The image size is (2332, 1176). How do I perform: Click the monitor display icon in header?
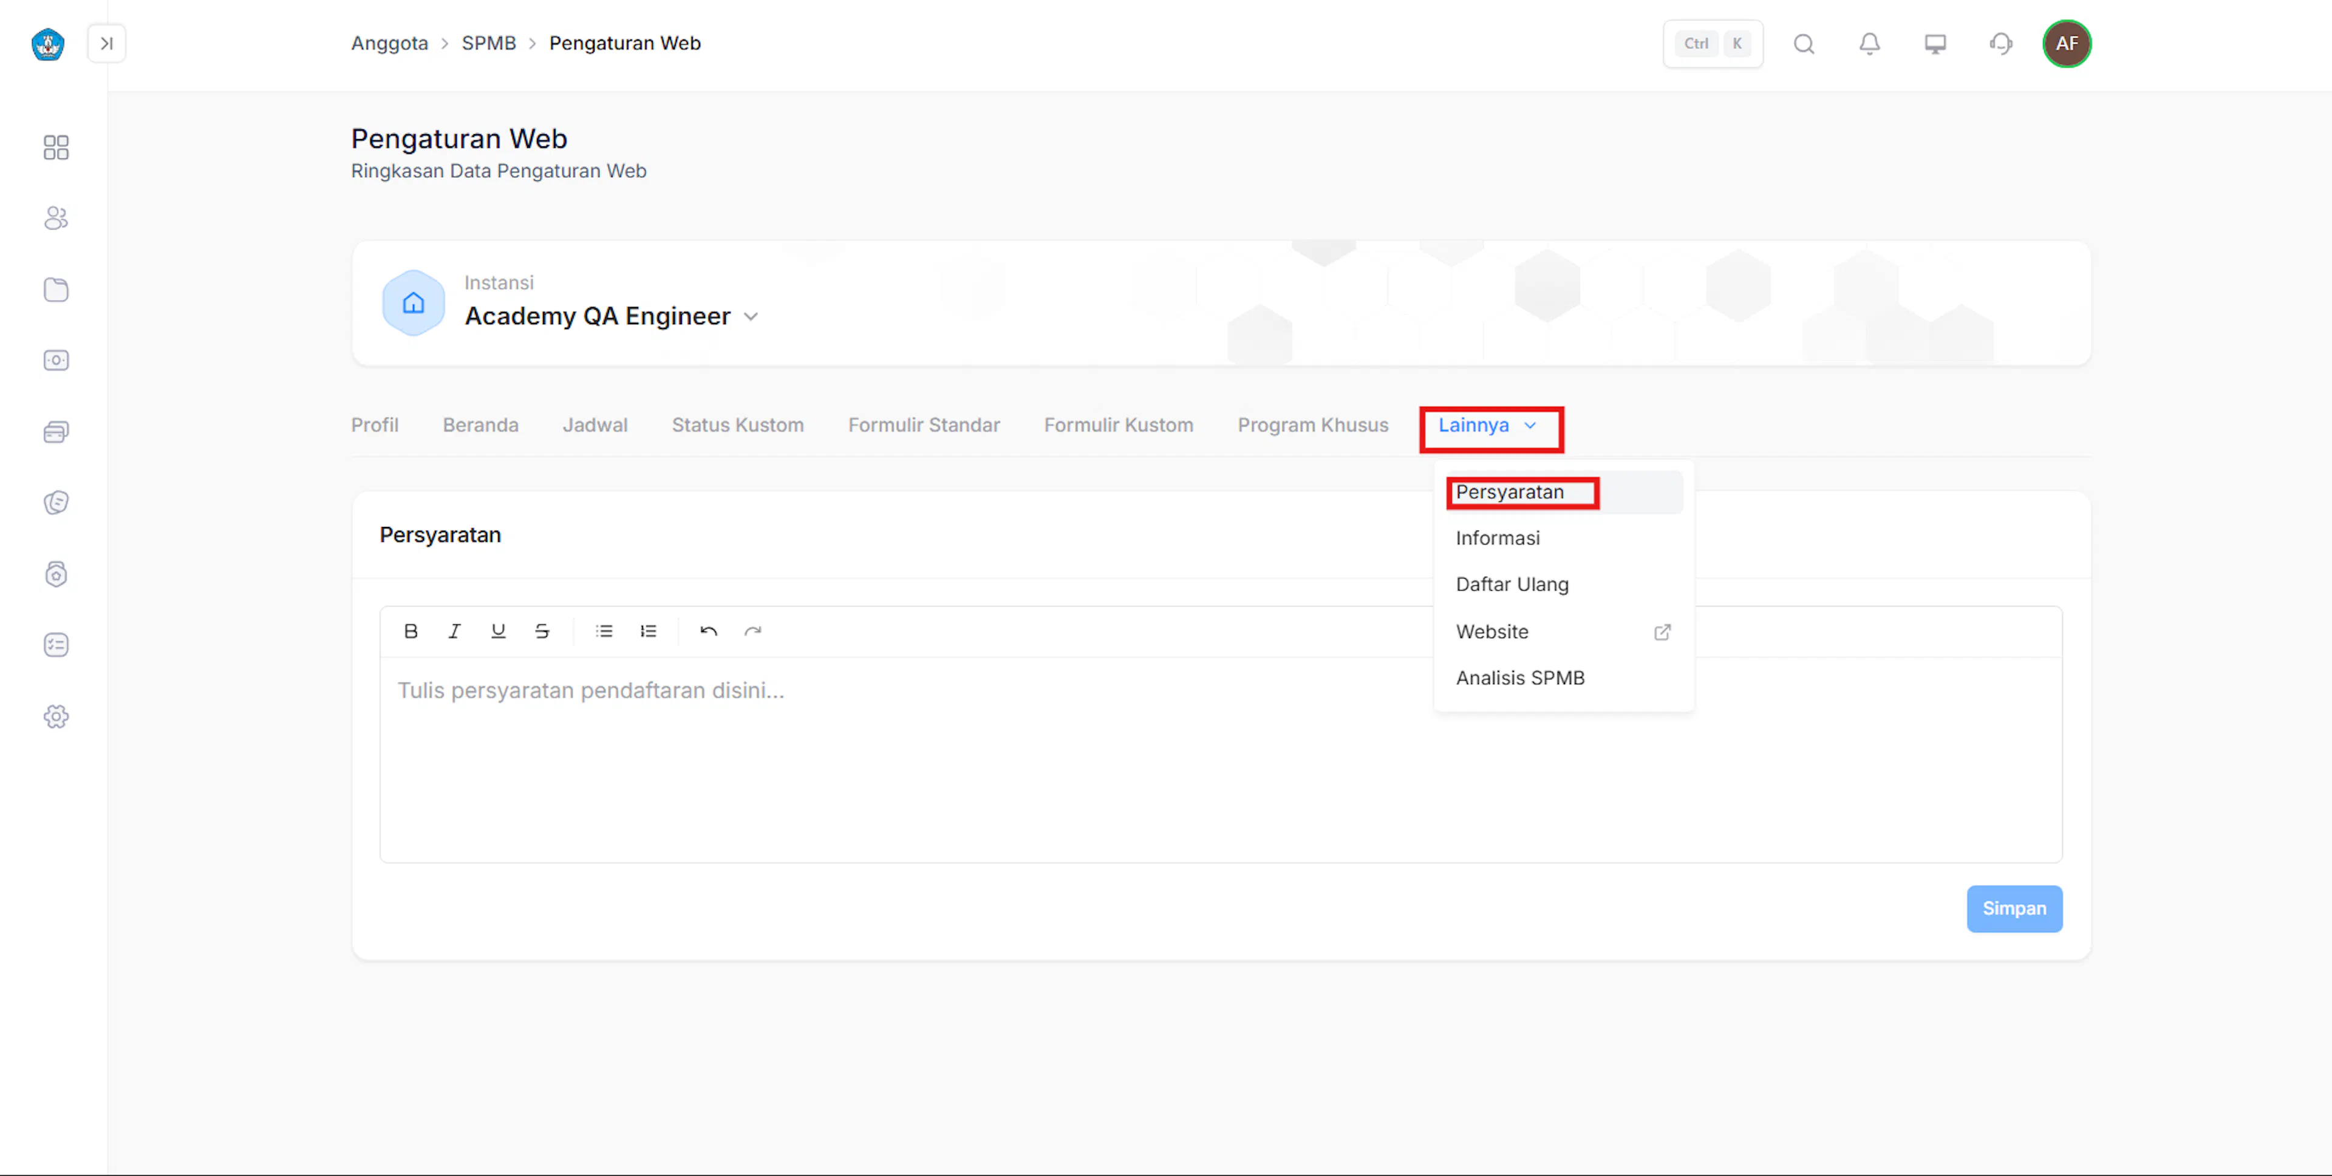[1935, 44]
